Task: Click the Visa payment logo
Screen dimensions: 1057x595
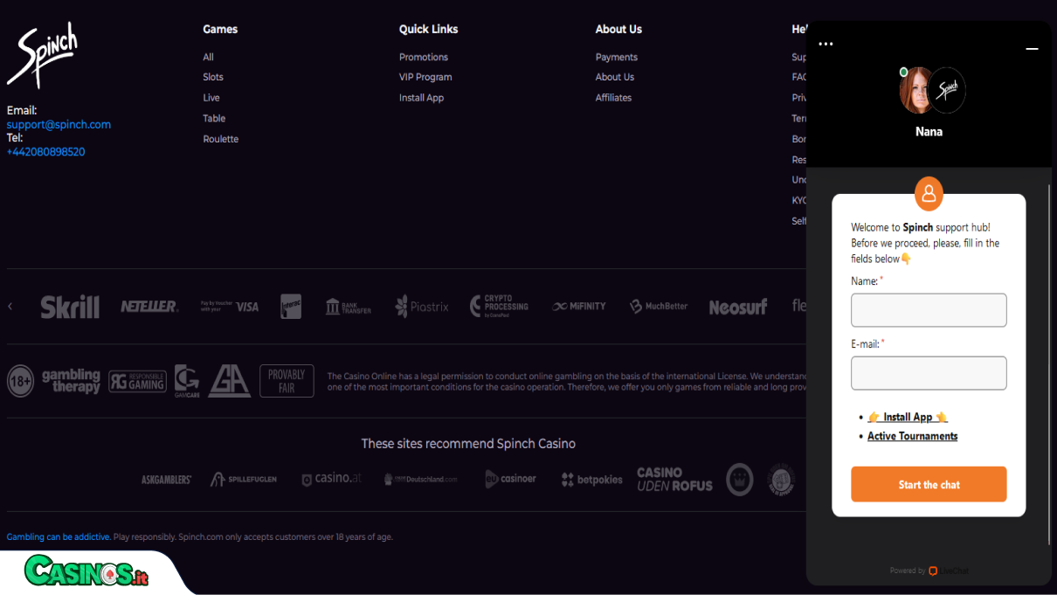Action: [x=230, y=307]
